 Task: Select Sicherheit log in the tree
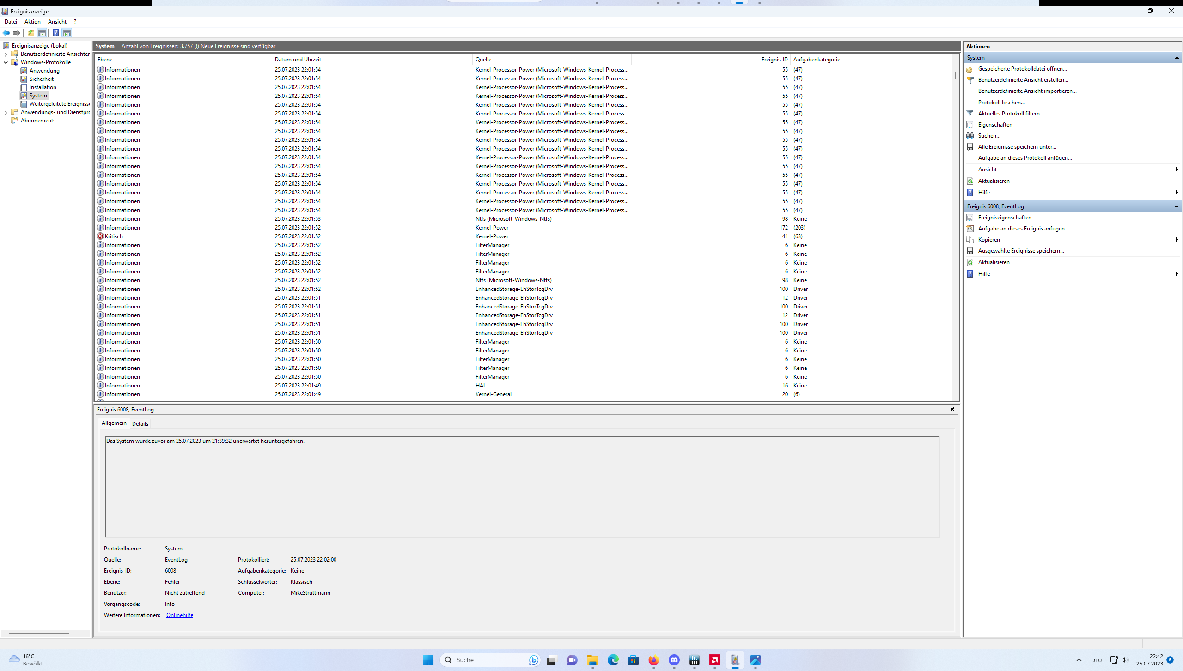point(41,79)
